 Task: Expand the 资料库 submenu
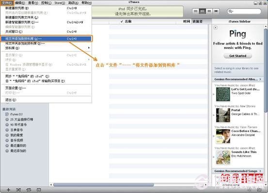[x=46, y=48]
